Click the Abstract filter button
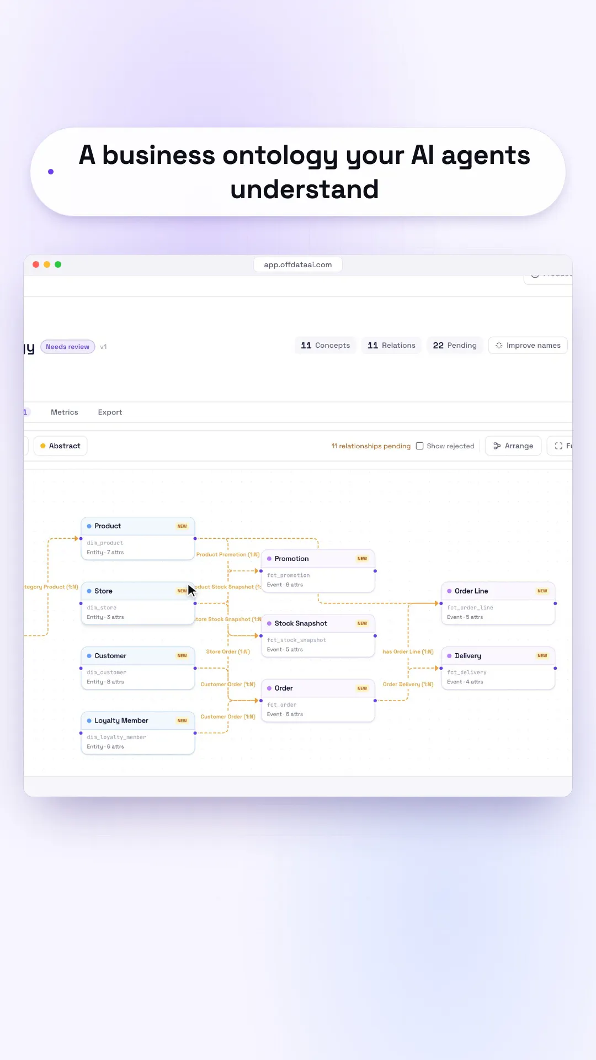This screenshot has height=1060, width=596. (x=61, y=446)
